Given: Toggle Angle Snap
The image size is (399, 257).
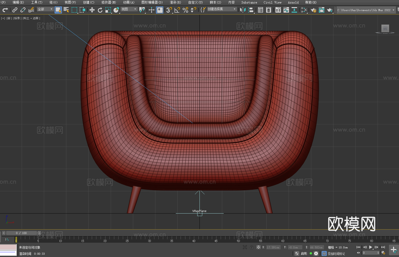Looking at the screenshot, I should [177, 10].
